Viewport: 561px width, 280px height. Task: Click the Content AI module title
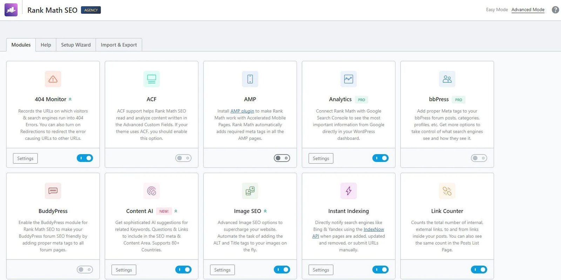click(x=140, y=211)
